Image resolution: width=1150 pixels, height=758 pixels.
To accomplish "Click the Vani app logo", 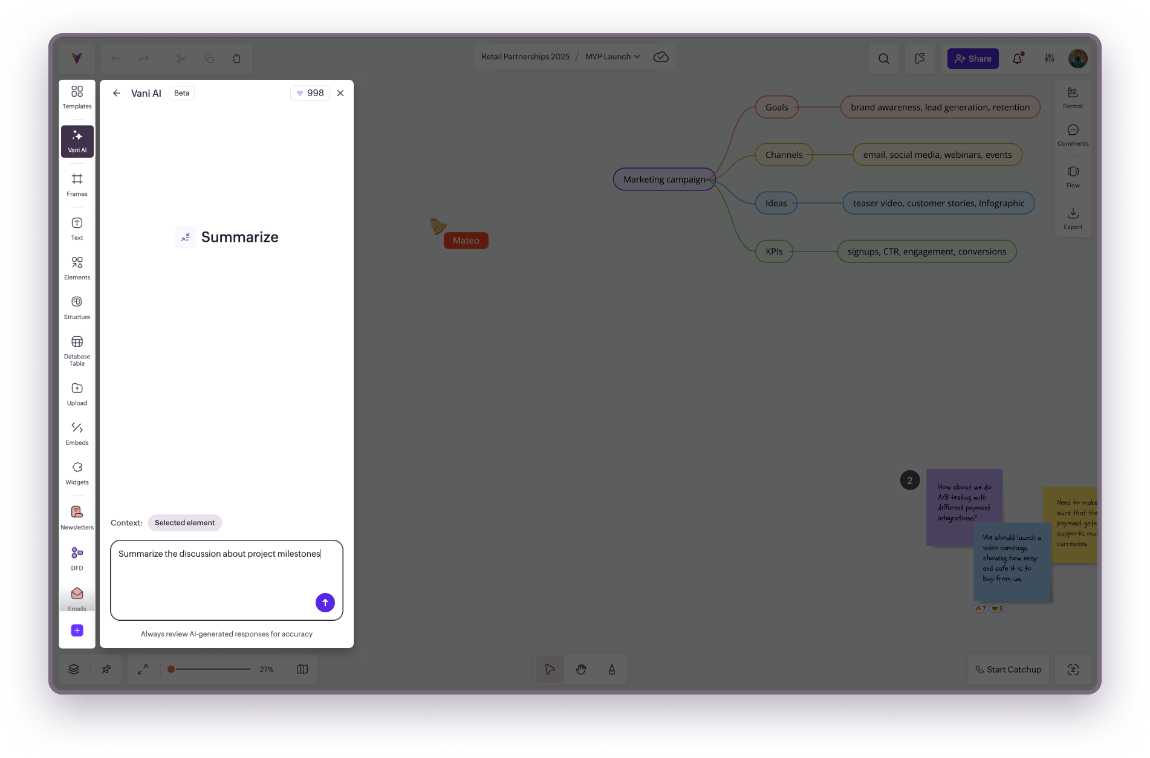I will (77, 58).
